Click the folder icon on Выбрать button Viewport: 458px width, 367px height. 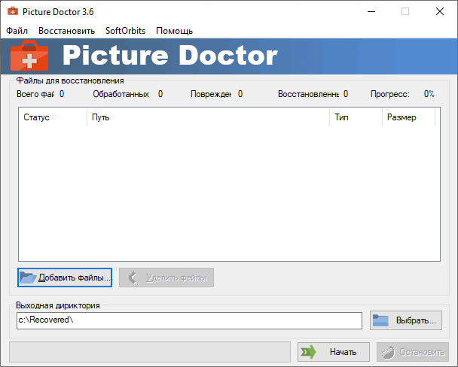380,321
